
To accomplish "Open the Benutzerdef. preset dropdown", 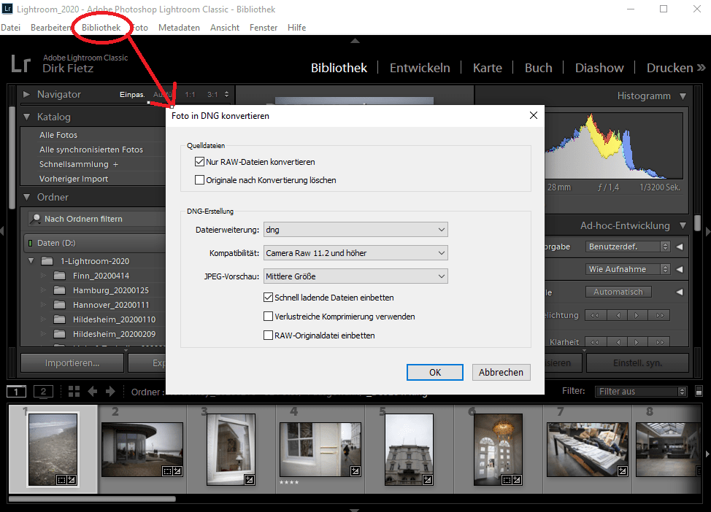I will click(628, 247).
